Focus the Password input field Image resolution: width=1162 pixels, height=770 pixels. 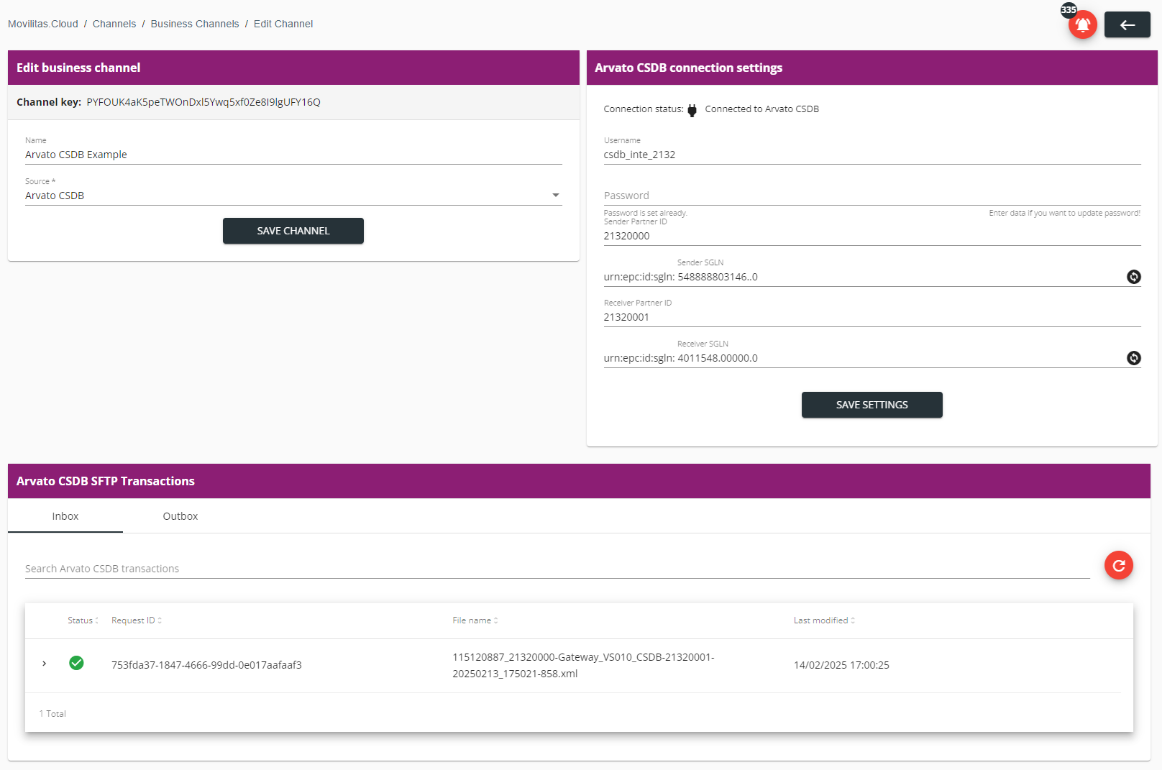[x=872, y=196]
